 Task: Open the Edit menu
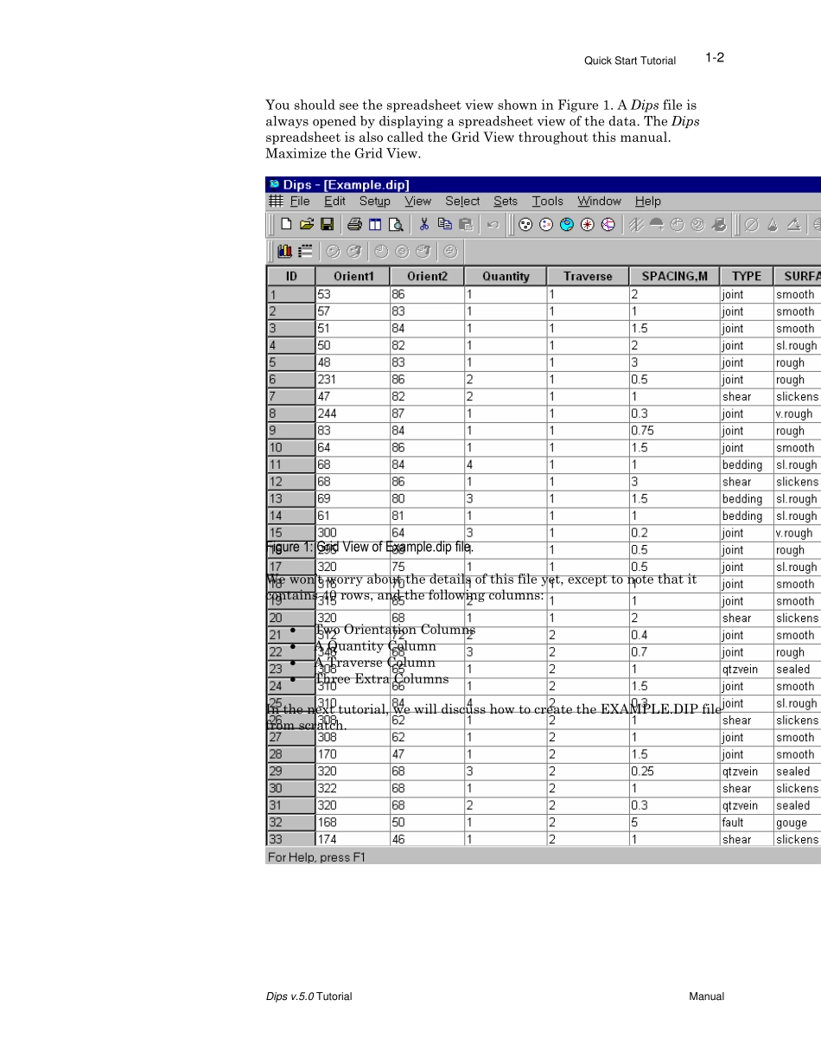[x=334, y=202]
